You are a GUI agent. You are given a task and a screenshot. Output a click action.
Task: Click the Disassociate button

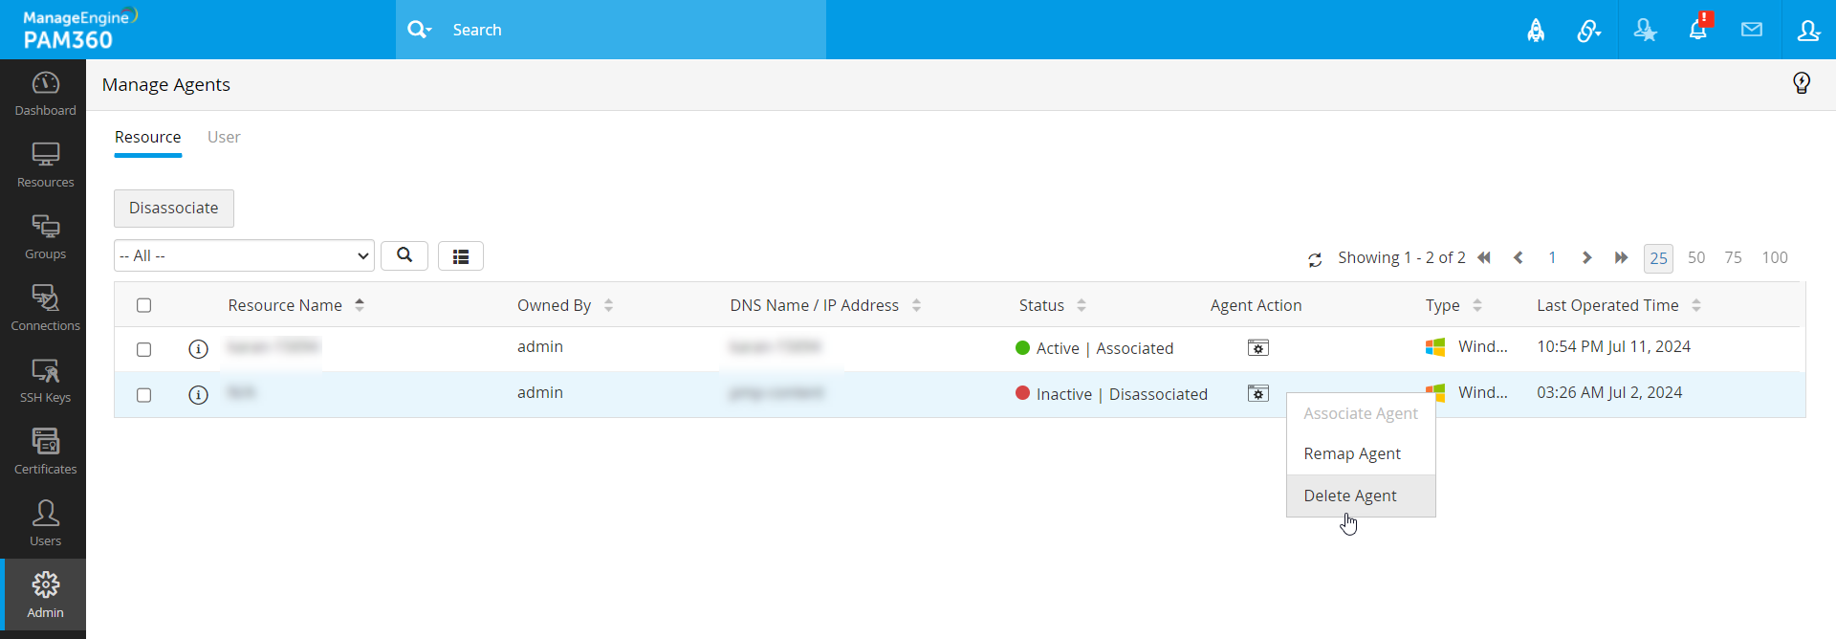(x=173, y=208)
